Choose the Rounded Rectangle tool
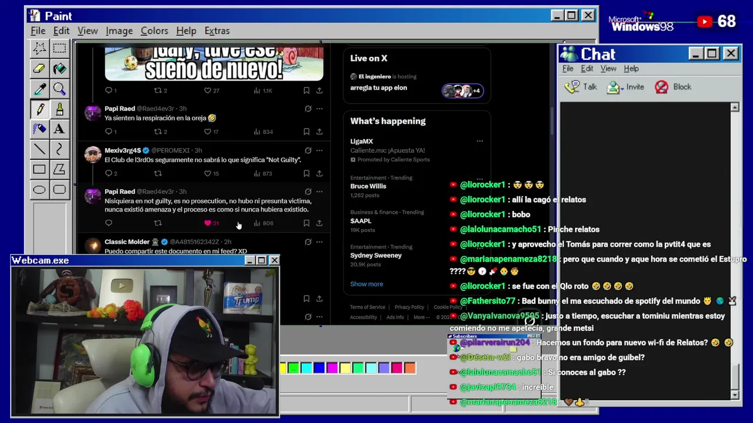 (59, 190)
